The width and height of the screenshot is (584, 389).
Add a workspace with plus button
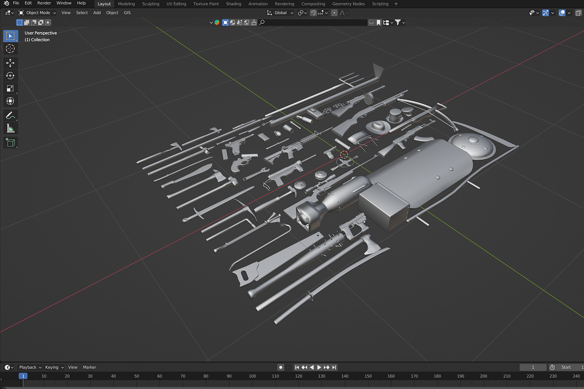point(396,4)
